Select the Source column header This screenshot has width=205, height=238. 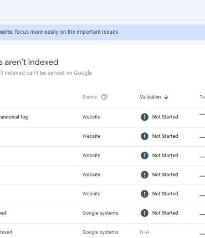click(90, 97)
